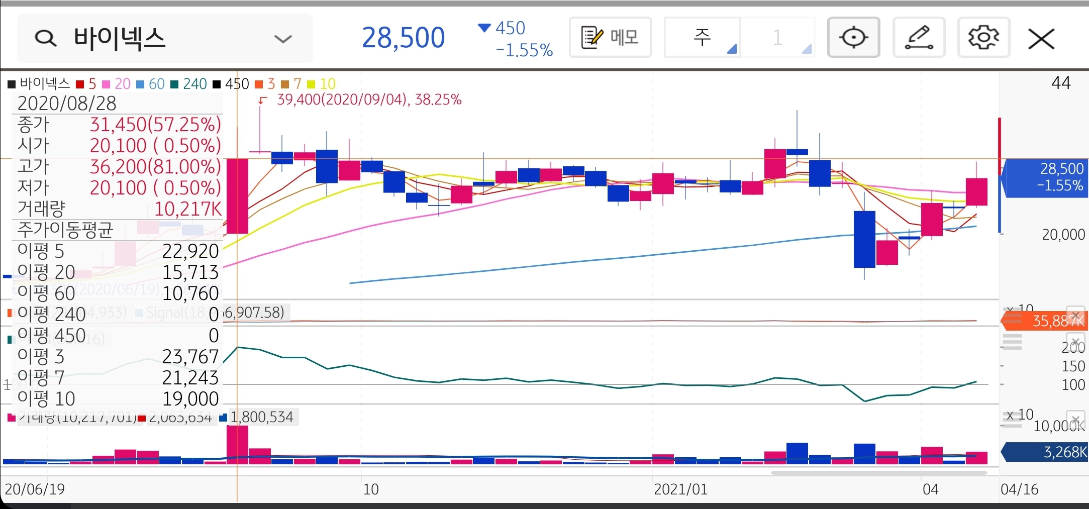
Task: Grab the handle of the 200-scale panel
Action: pyautogui.click(x=1012, y=342)
